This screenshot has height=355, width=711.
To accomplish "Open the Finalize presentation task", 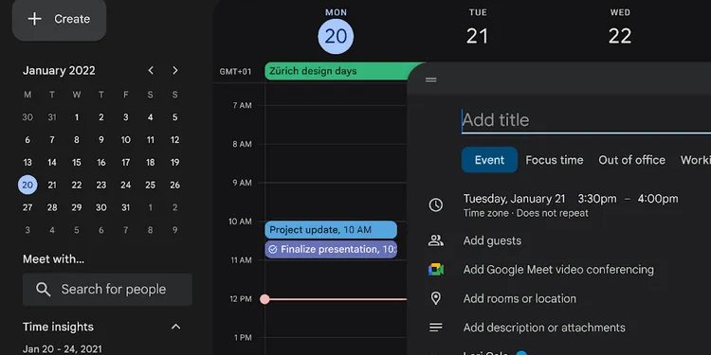I will [331, 250].
